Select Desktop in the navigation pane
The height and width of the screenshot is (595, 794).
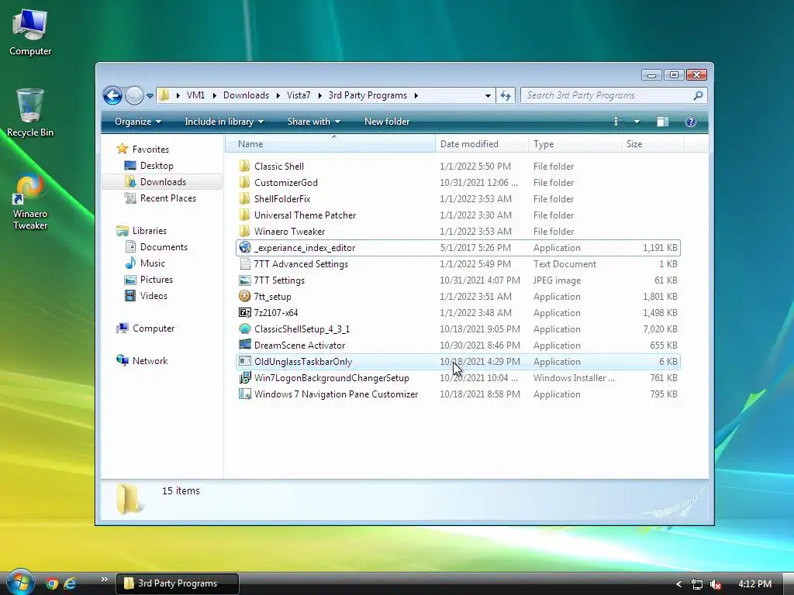tap(149, 166)
